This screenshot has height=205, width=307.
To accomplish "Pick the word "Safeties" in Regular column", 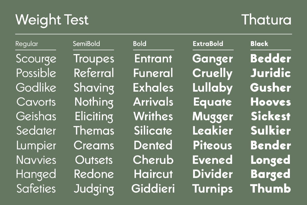I will coord(36,188).
